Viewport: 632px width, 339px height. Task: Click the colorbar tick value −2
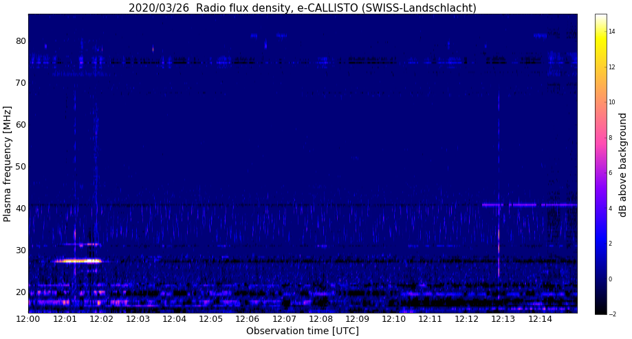click(x=612, y=314)
